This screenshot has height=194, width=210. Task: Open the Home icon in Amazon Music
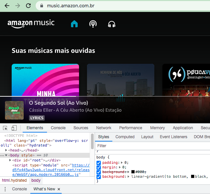74,24
